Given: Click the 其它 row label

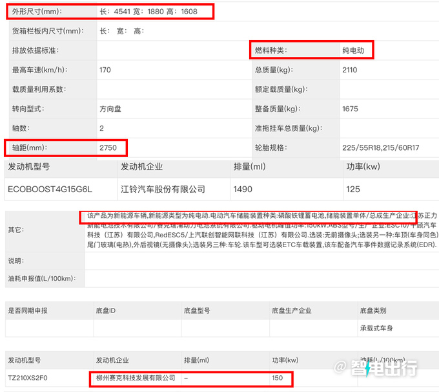Looking at the screenshot, I should (16, 230).
